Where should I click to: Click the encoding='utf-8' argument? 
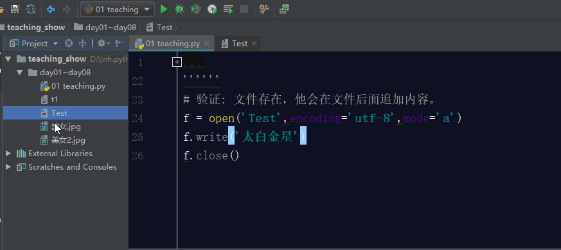click(343, 118)
